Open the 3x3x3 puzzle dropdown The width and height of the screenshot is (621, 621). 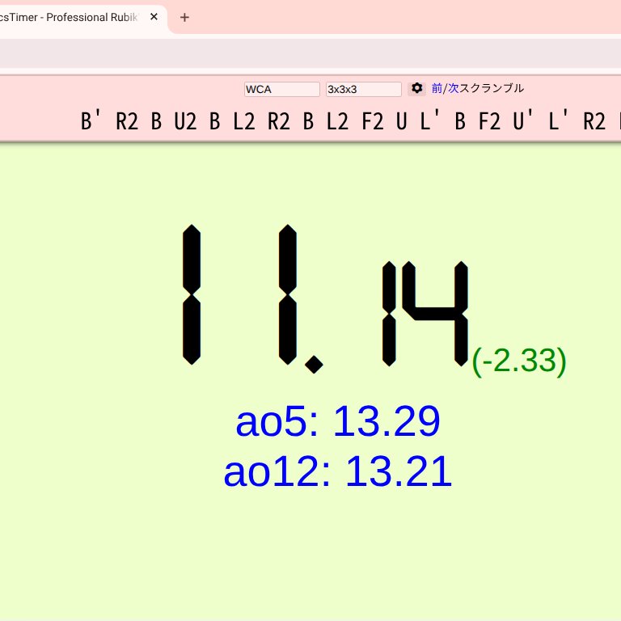coord(364,89)
